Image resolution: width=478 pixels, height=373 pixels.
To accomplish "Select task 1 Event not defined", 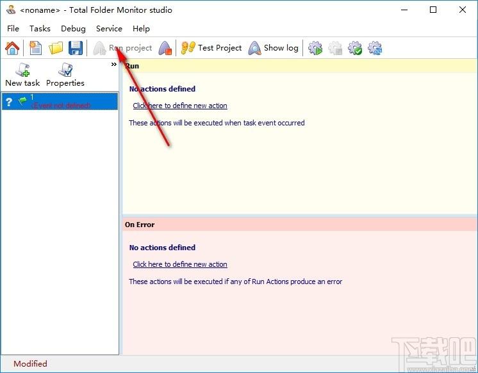I will point(60,101).
